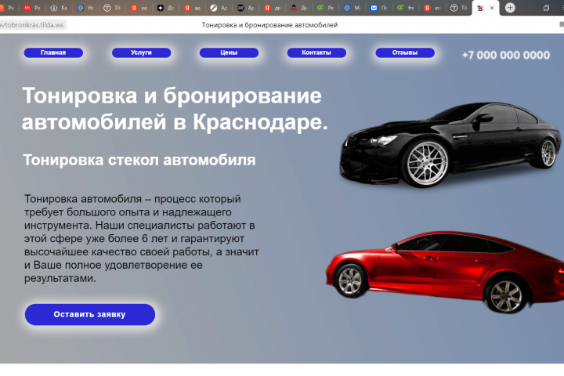564x376 pixels.
Task: Click the paragraph starting Тонировка автомобиля – процесс
Action: click(141, 239)
